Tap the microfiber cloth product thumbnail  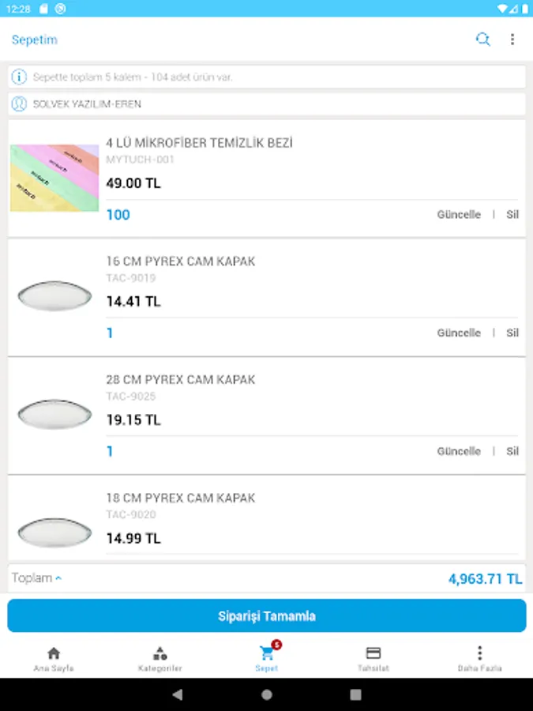(54, 178)
